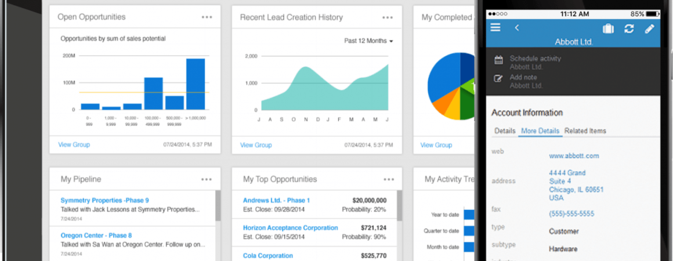
Task: Tap the refresh icon in phone header
Action: tap(629, 29)
